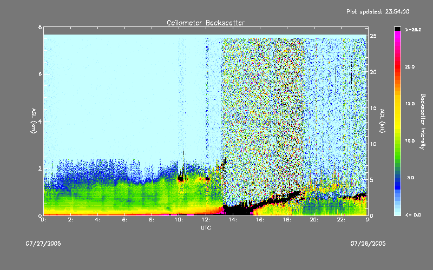433x270 pixels.
Task: Click the "20" kft tick label
Action: pos(373,72)
